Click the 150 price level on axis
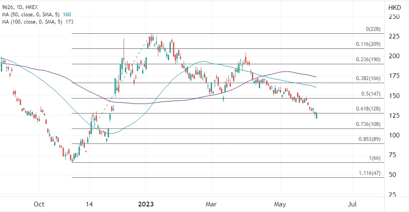409x212 pixels. pos(394,96)
